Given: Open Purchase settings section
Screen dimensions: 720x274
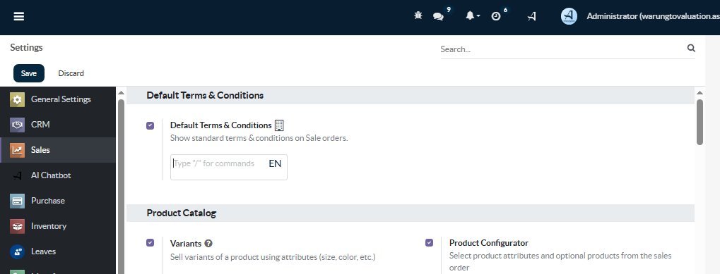Looking at the screenshot, I should pos(58,201).
